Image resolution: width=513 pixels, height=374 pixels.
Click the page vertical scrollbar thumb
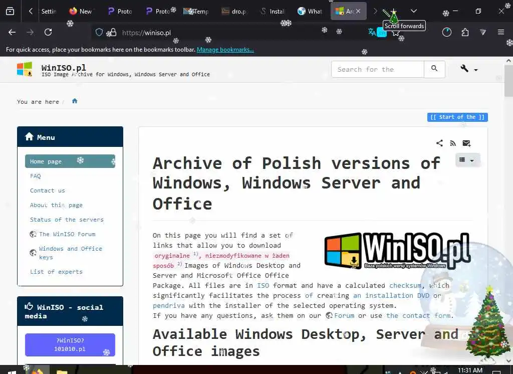tap(508, 80)
